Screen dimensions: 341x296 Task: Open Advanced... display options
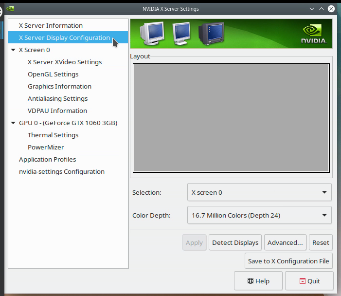(285, 242)
